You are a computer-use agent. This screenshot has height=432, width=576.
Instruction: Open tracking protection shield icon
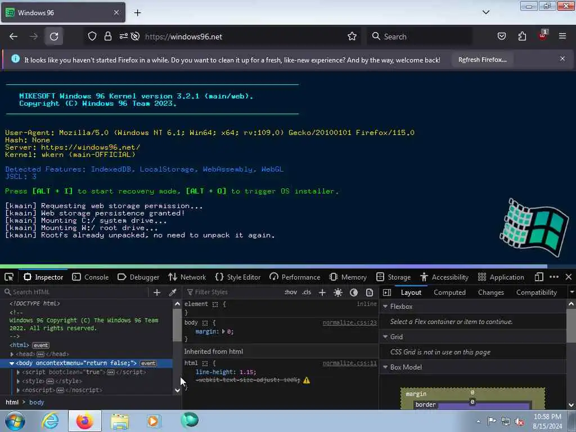pos(92,37)
